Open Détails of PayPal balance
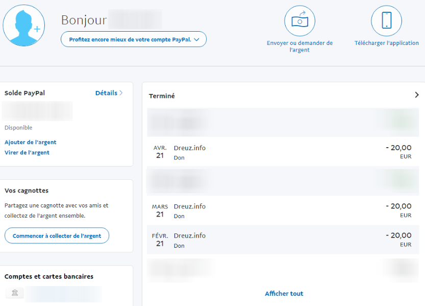Screen dimensions: 425x306 coord(109,93)
